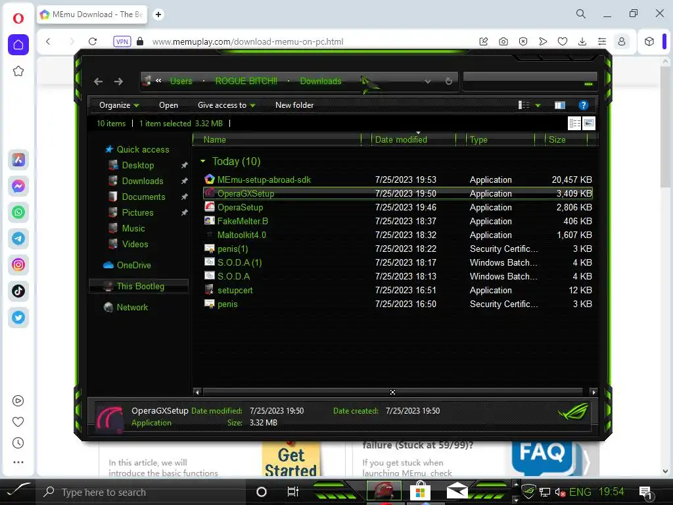Open Opera easy setup icon
673x505 pixels.
tap(602, 41)
